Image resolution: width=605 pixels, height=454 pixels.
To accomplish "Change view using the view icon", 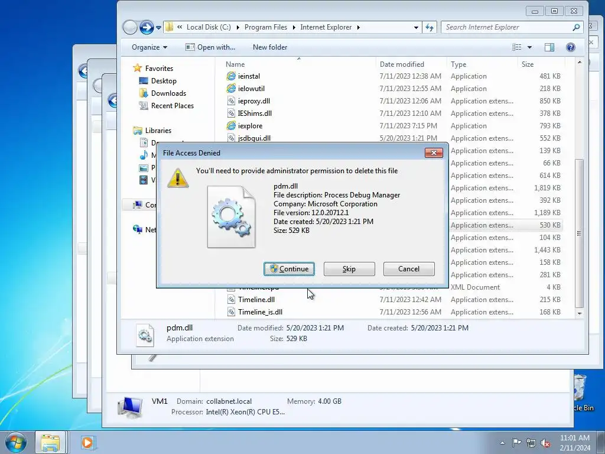I will tap(516, 47).
